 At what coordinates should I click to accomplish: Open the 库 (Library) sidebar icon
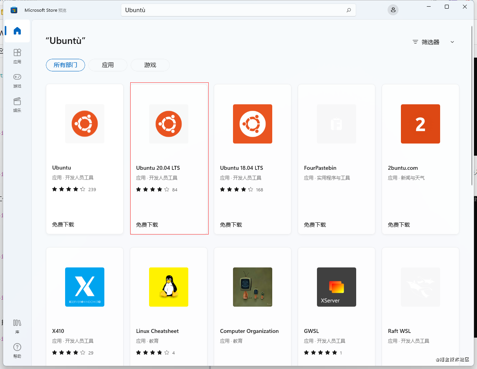17,326
